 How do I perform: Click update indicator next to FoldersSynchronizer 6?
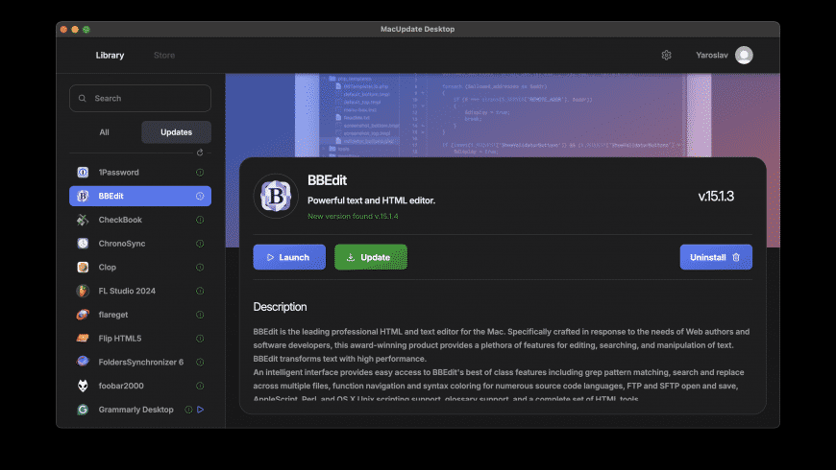click(200, 362)
